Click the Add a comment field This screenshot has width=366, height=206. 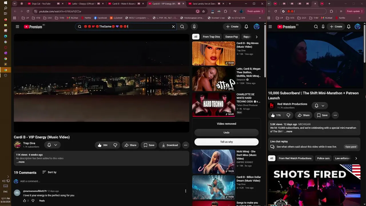[x=103, y=181]
